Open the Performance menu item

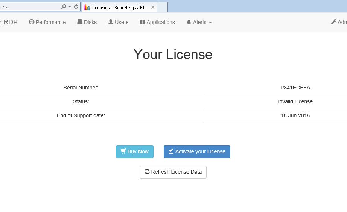coord(47,22)
